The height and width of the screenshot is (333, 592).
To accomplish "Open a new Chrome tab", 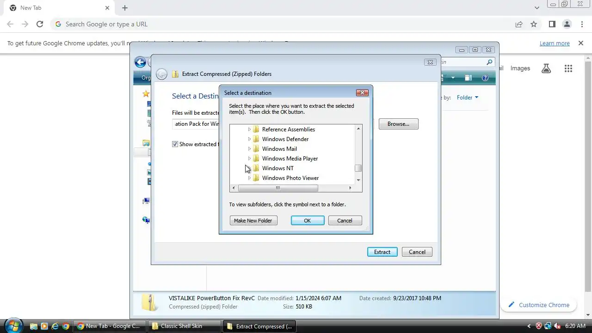I will click(x=125, y=8).
